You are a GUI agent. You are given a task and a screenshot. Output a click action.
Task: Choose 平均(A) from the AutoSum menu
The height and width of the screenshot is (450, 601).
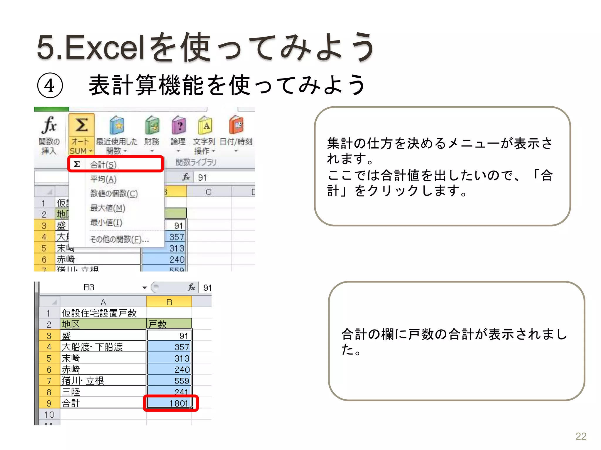pyautogui.click(x=116, y=179)
